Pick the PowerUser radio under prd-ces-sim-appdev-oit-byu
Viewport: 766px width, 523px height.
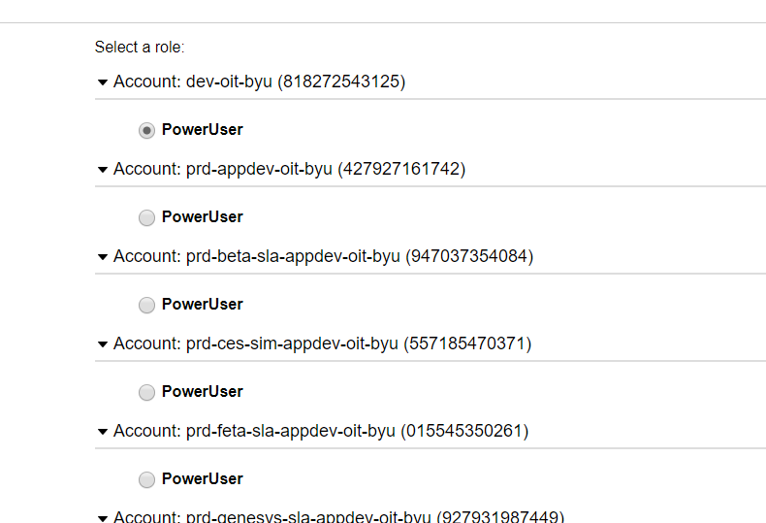(146, 392)
